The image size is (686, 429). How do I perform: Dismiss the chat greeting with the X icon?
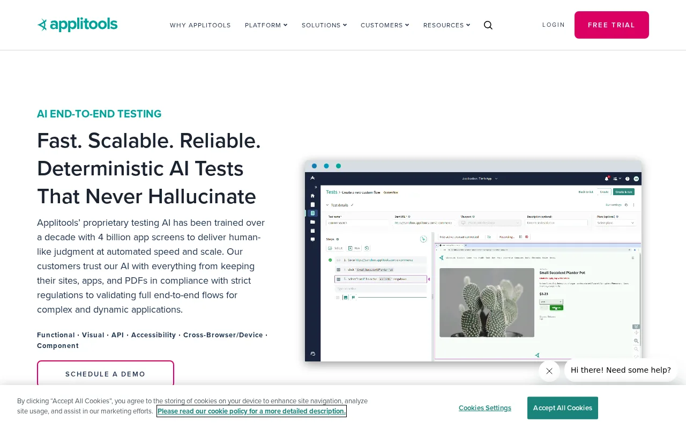tap(549, 371)
